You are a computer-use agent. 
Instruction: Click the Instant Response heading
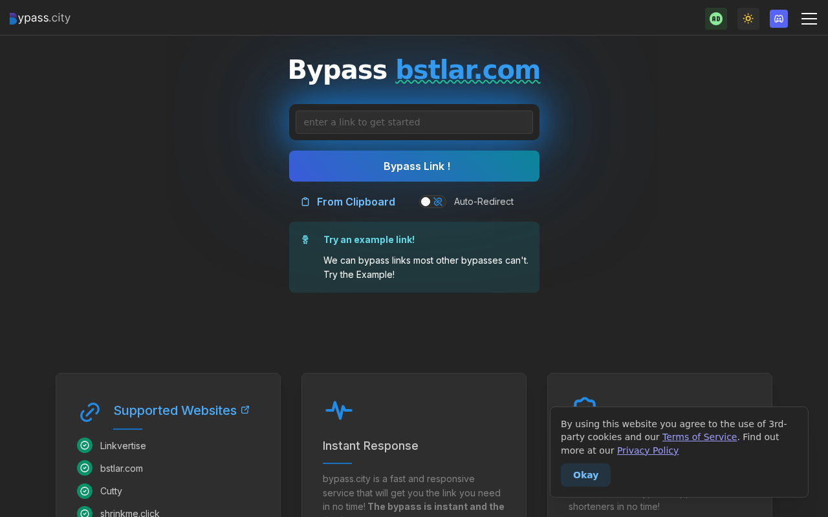click(371, 446)
